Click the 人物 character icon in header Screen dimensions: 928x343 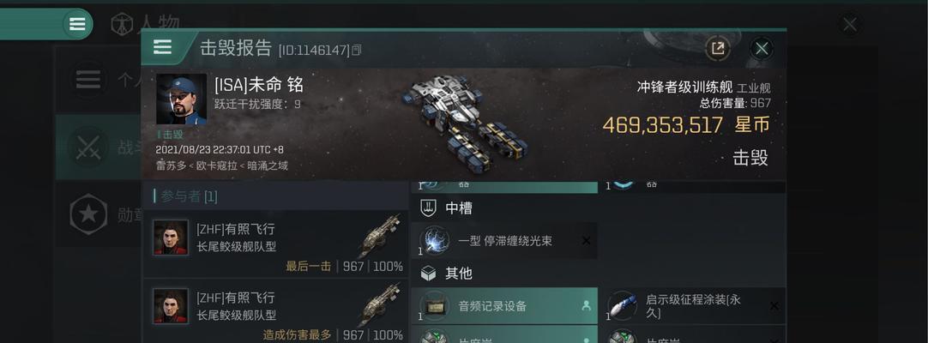pos(122,24)
